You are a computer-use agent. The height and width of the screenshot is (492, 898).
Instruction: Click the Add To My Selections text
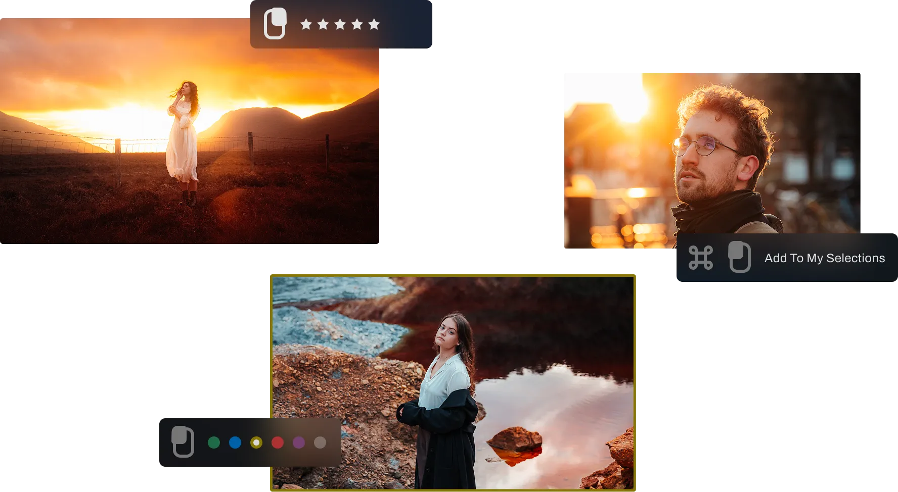(x=824, y=258)
